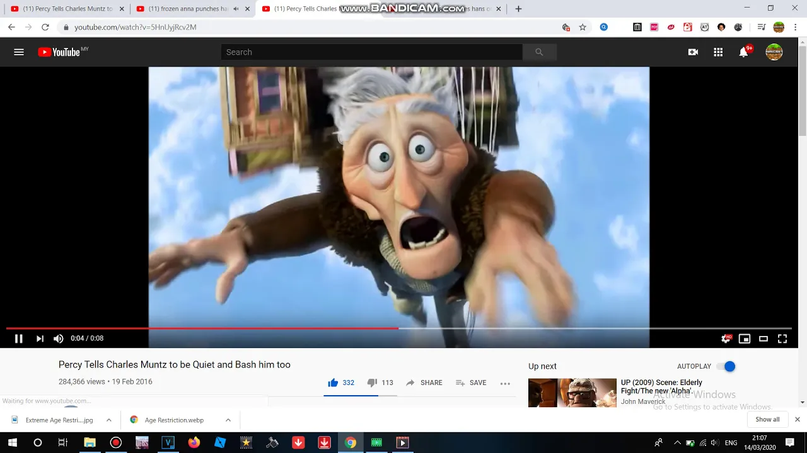Show all downloads
807x453 pixels.
767,420
